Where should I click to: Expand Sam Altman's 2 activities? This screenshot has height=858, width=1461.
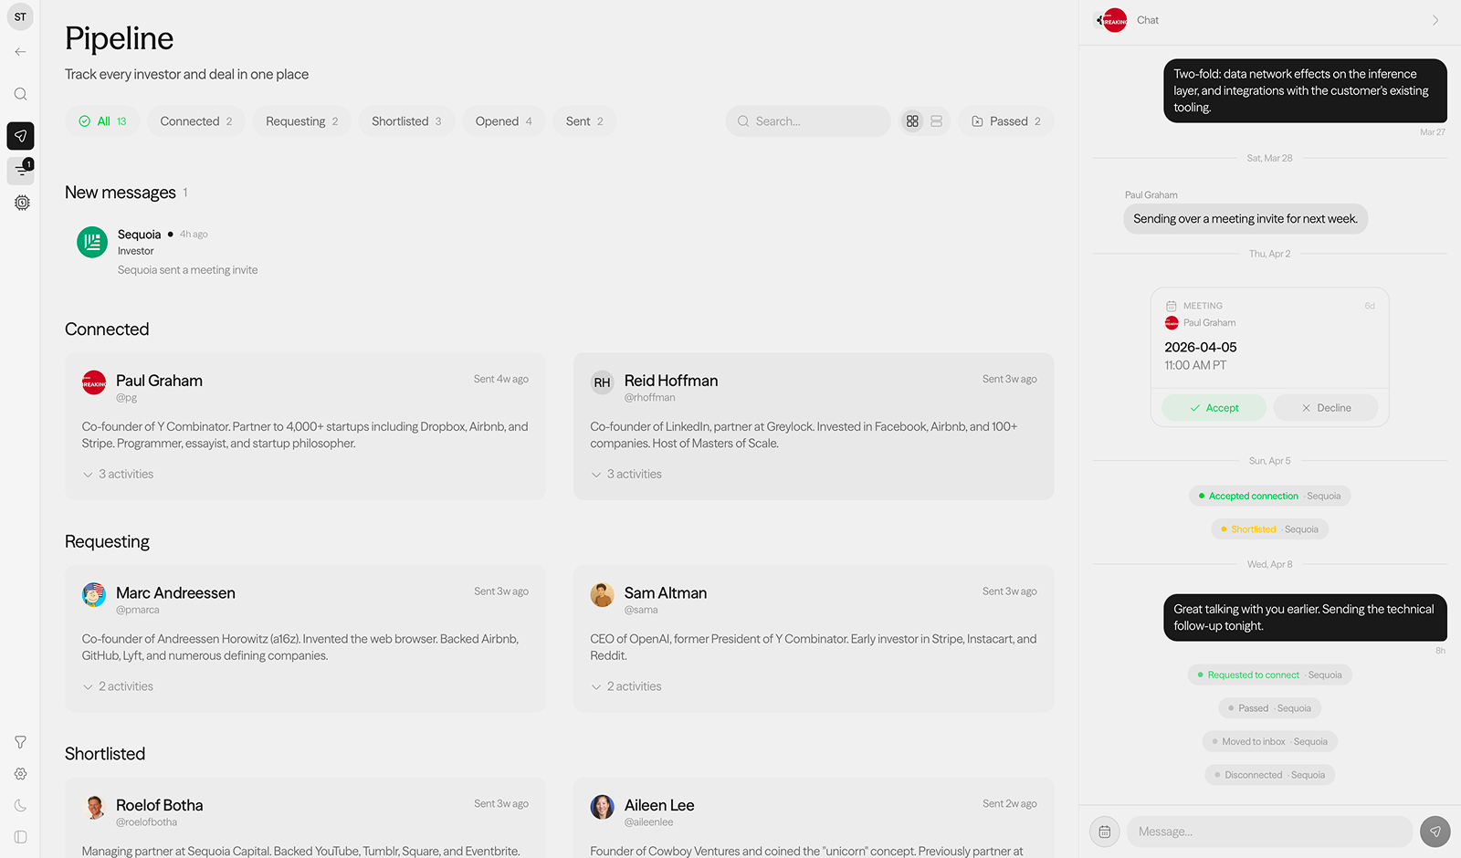[x=626, y=686]
